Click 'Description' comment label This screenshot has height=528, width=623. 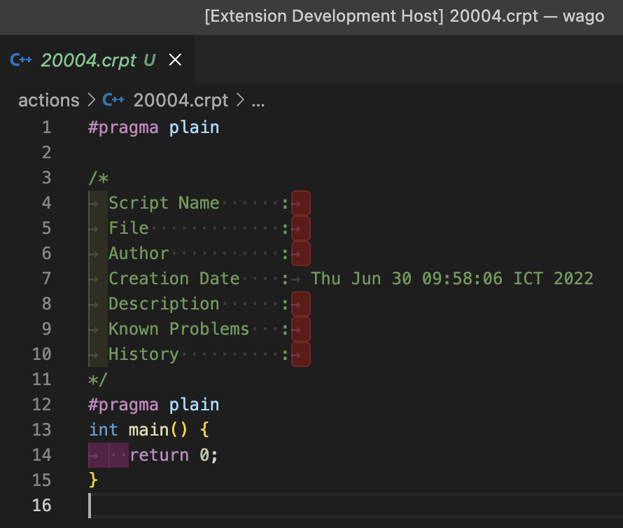[164, 303]
